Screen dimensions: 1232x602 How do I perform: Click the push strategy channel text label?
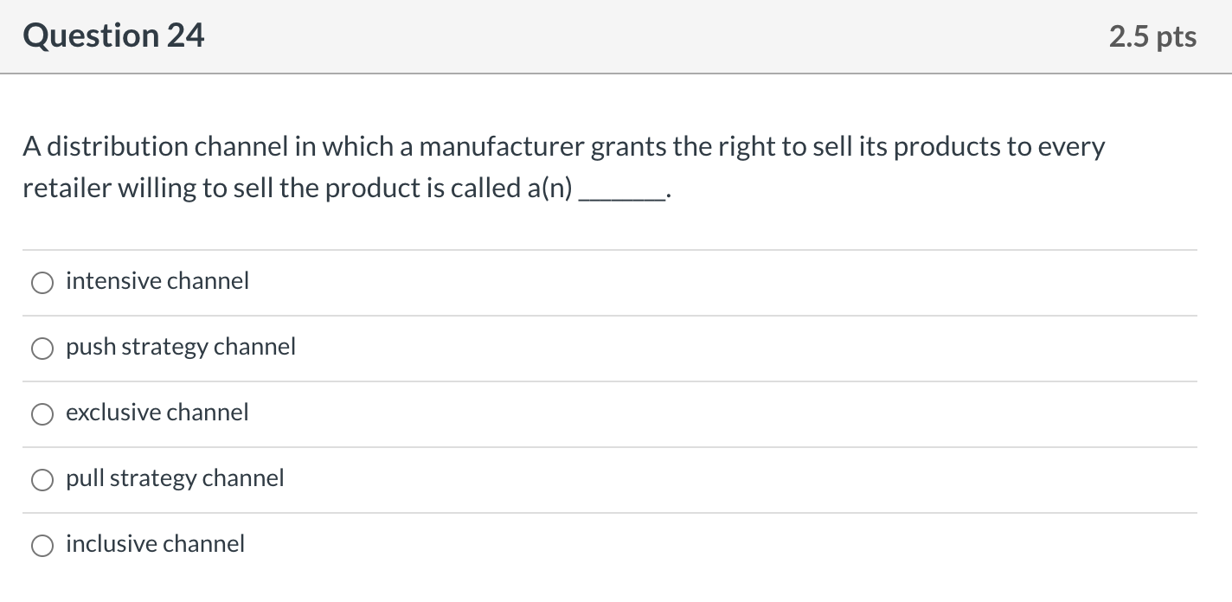point(181,347)
